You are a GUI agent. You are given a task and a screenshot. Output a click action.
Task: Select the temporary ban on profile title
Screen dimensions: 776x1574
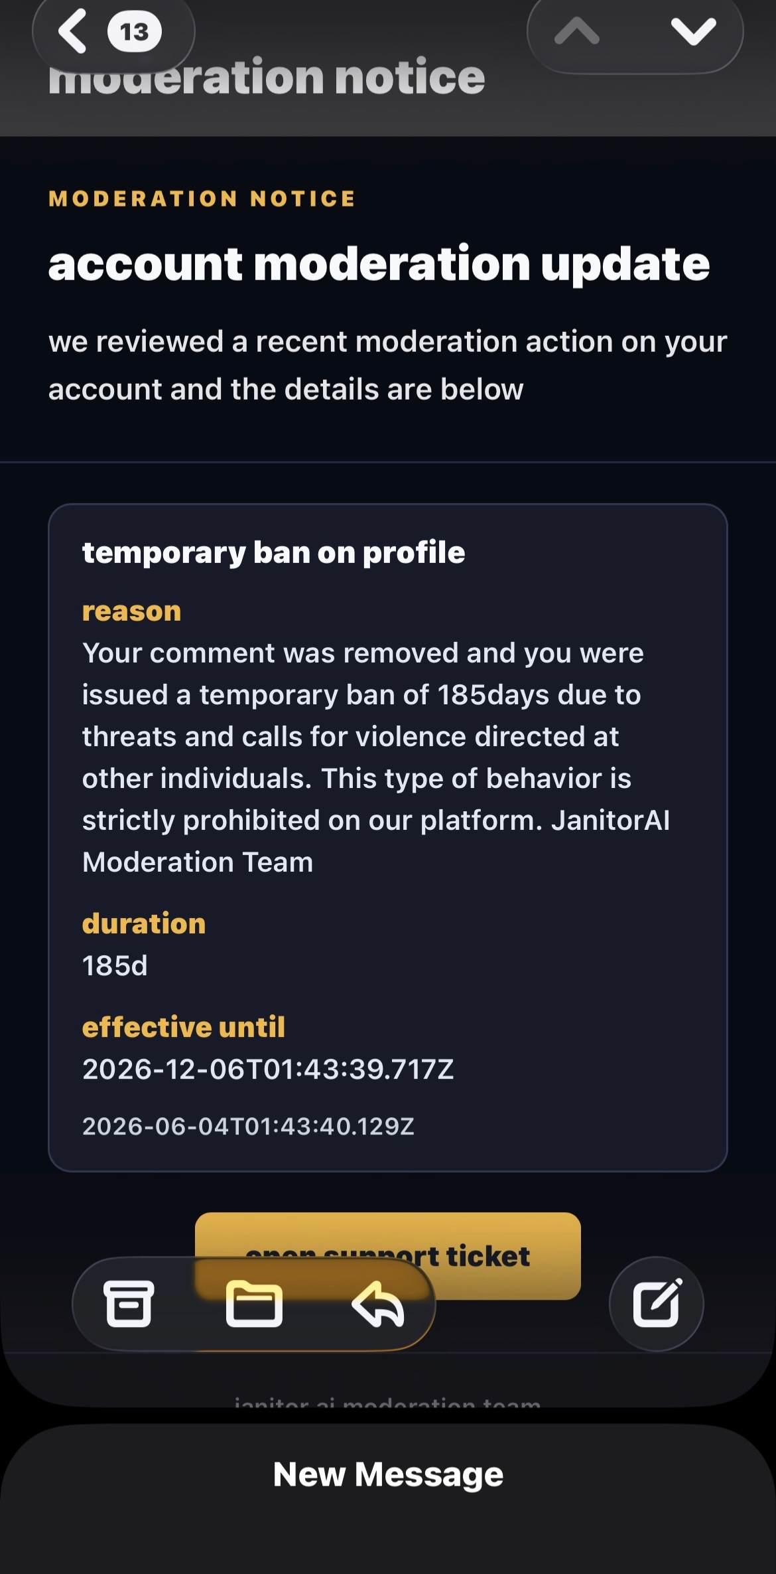pos(273,552)
